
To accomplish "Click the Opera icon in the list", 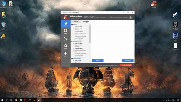I will tap(72, 25).
